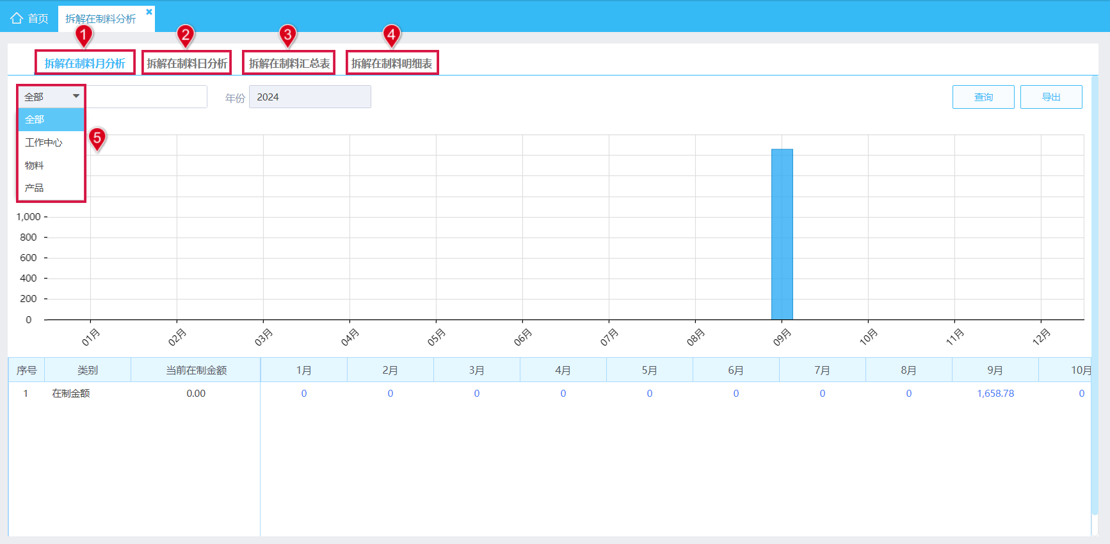Choose 产品 from the dropdown list

[x=51, y=188]
